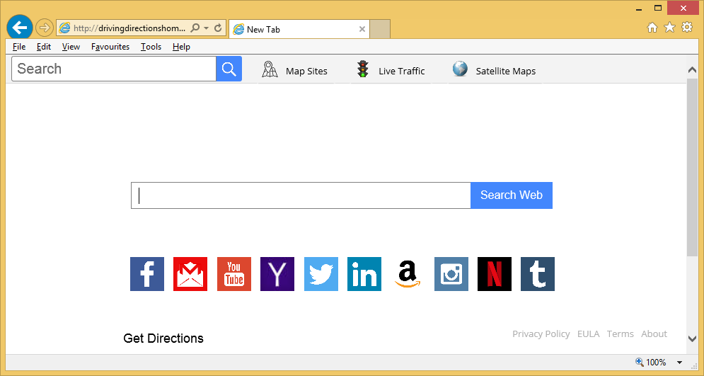
Task: Open the address bar dropdown arrow
Action: pos(206,28)
